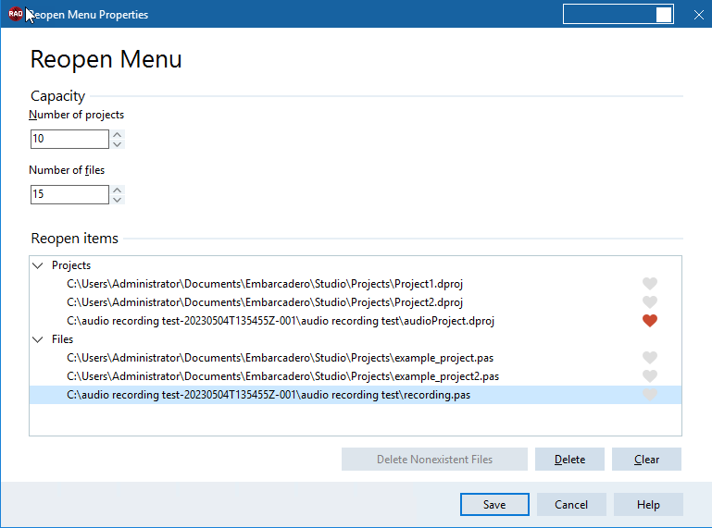Open Help for Reopen Menu

(x=648, y=504)
